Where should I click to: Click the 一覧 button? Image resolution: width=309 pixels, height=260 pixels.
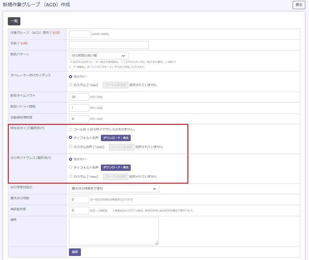coord(14,21)
